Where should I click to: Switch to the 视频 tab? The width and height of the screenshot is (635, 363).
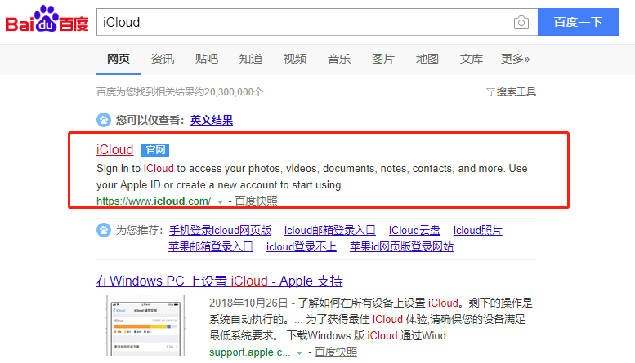coord(295,59)
